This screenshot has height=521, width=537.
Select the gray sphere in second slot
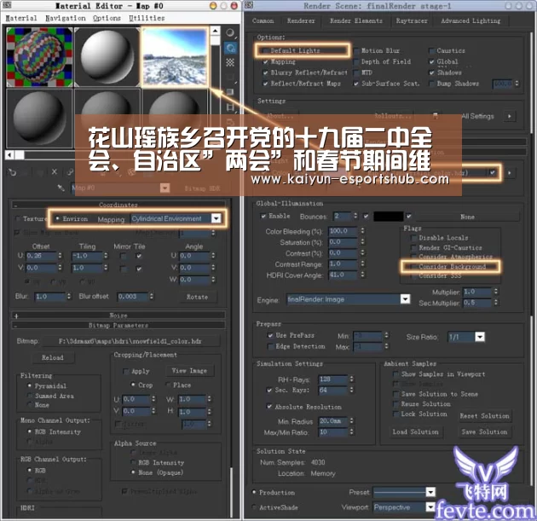point(107,56)
